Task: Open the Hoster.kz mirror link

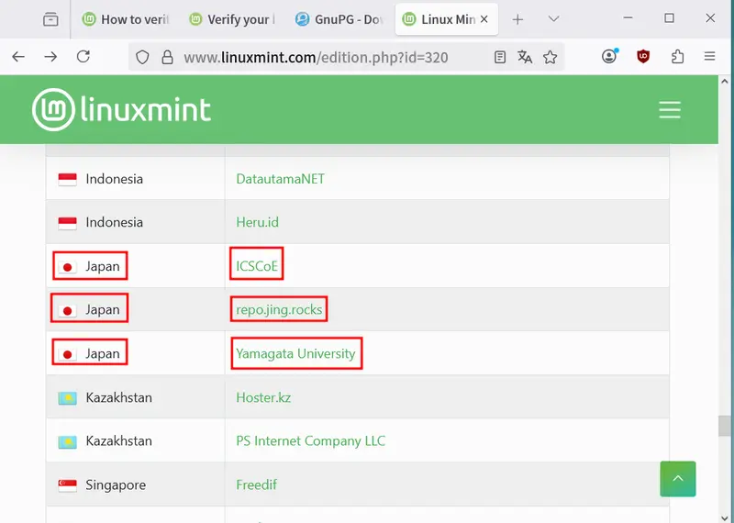Action: 263,397
